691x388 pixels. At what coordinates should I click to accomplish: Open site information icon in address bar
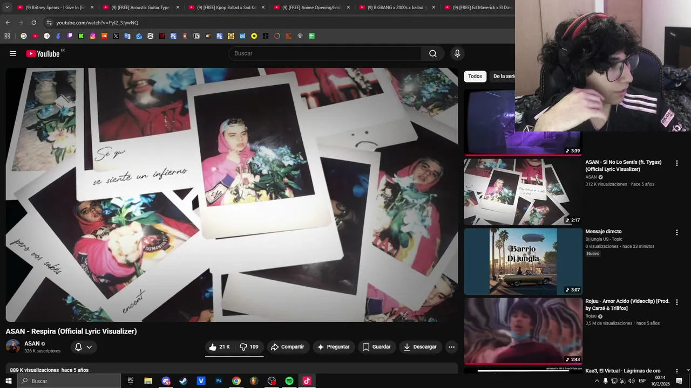49,23
